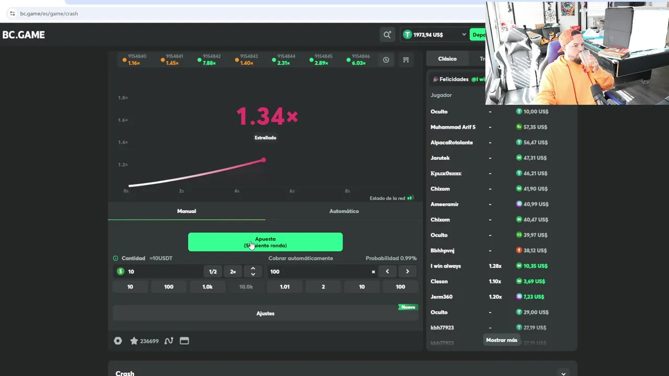Image resolution: width=669 pixels, height=376 pixels.
Task: Switch to the Automático tab
Action: 344,211
